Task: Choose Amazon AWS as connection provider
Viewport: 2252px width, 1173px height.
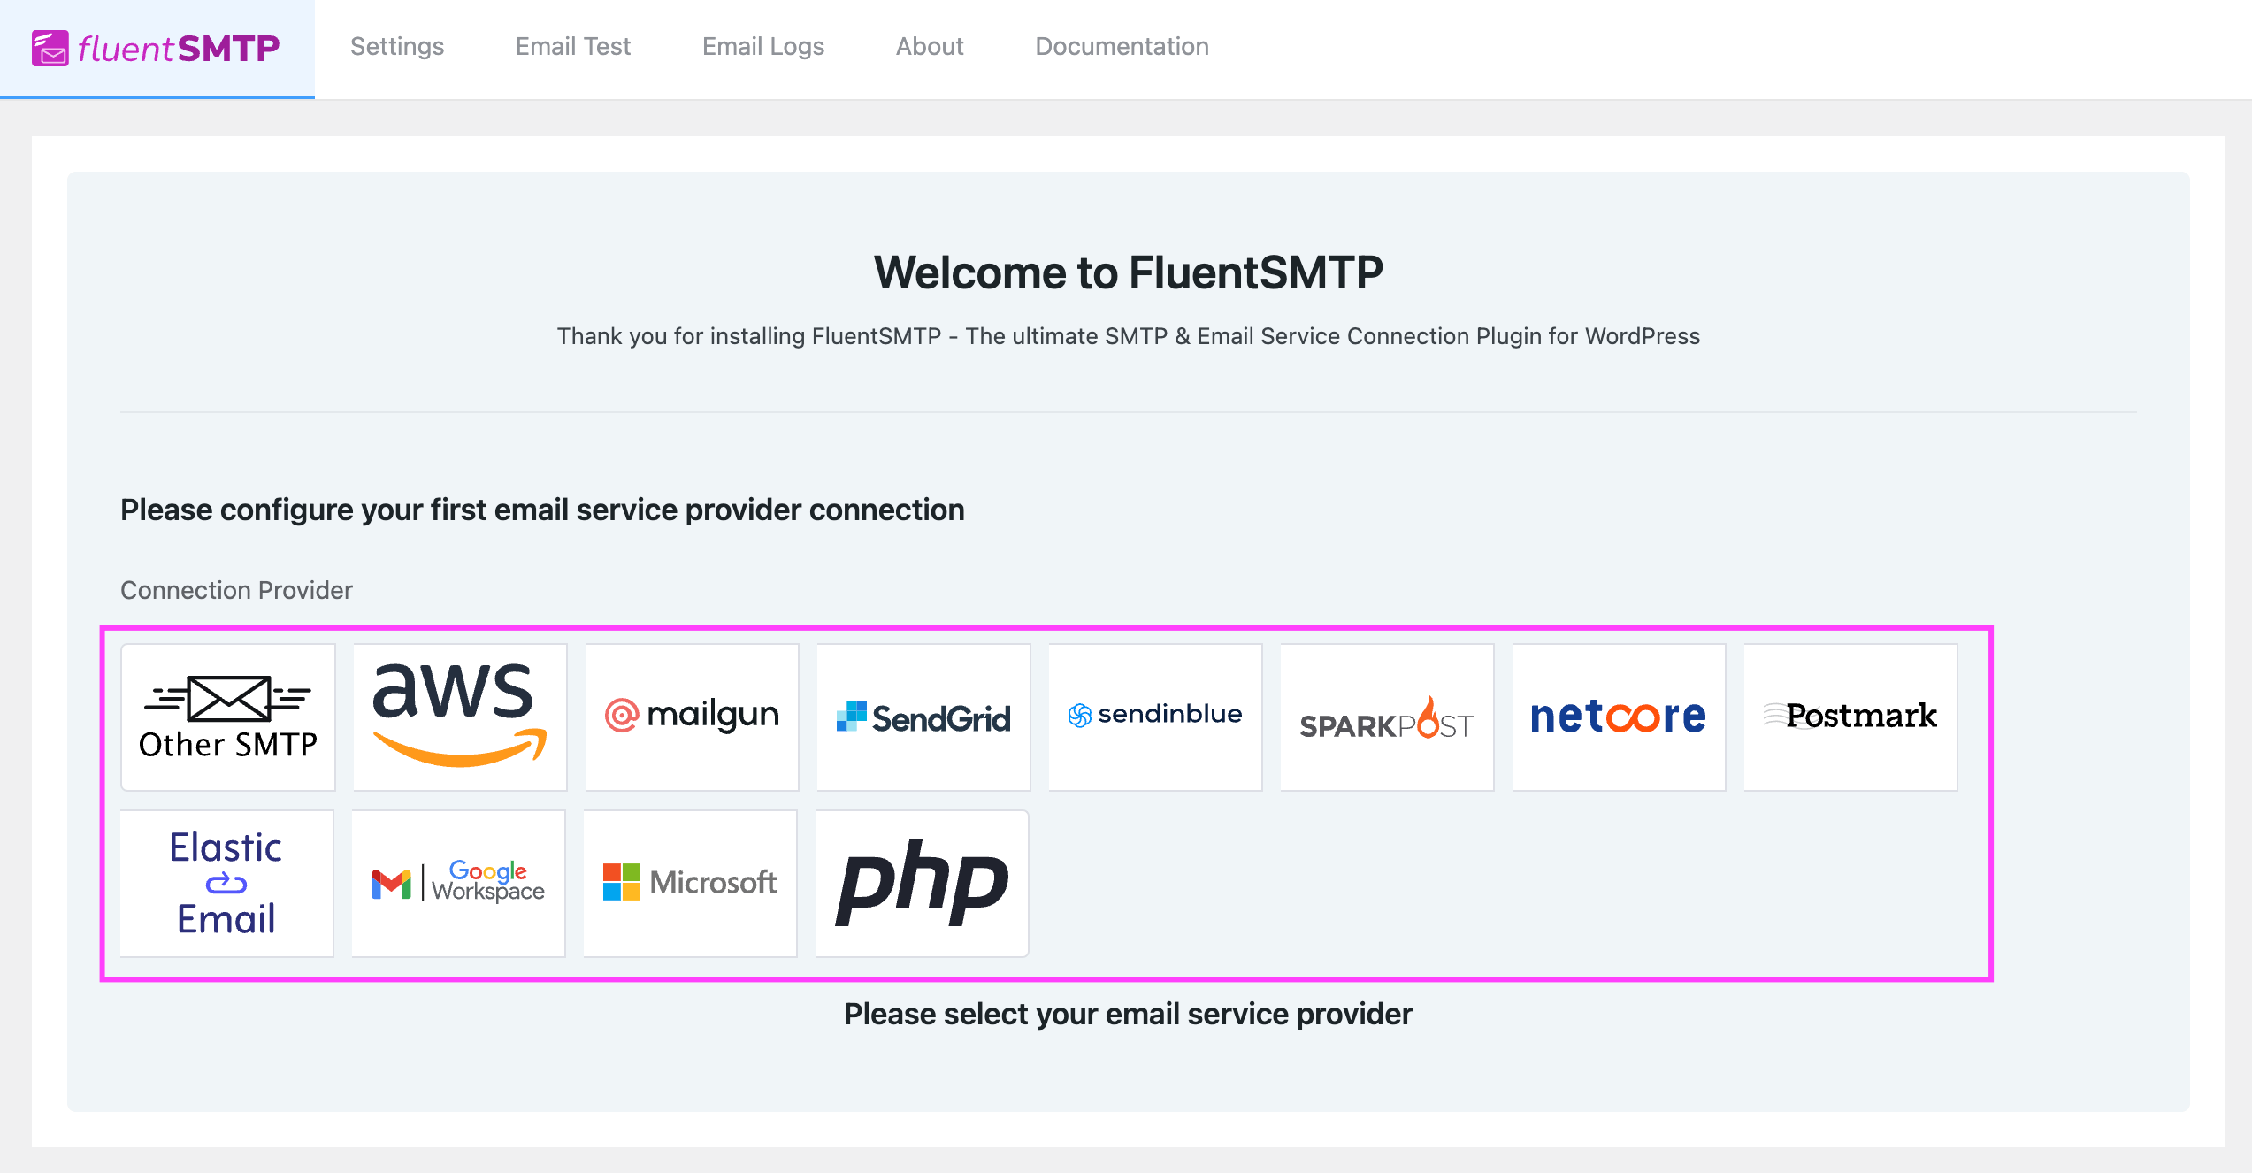Action: coord(458,717)
